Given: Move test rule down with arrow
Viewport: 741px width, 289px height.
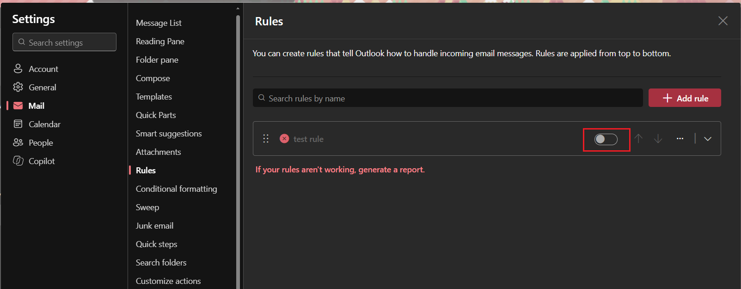Looking at the screenshot, I should pos(658,139).
